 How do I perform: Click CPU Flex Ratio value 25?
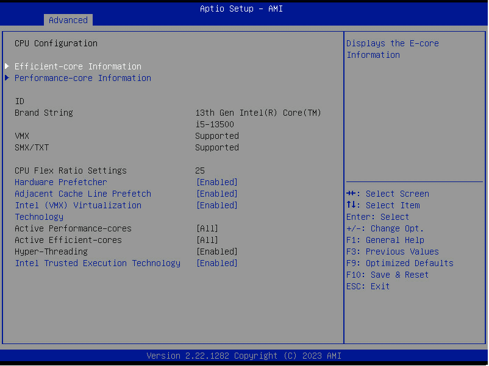pos(200,171)
